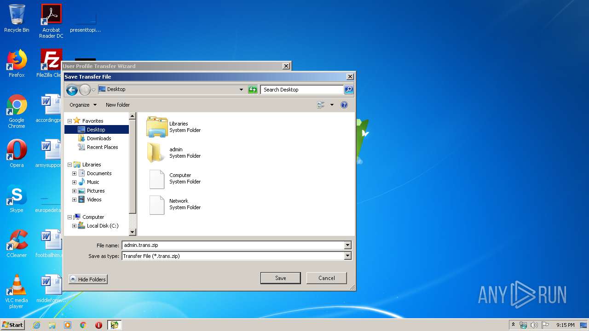This screenshot has height=331, width=589.
Task: Click the Action Center flag tray icon
Action: click(x=545, y=325)
